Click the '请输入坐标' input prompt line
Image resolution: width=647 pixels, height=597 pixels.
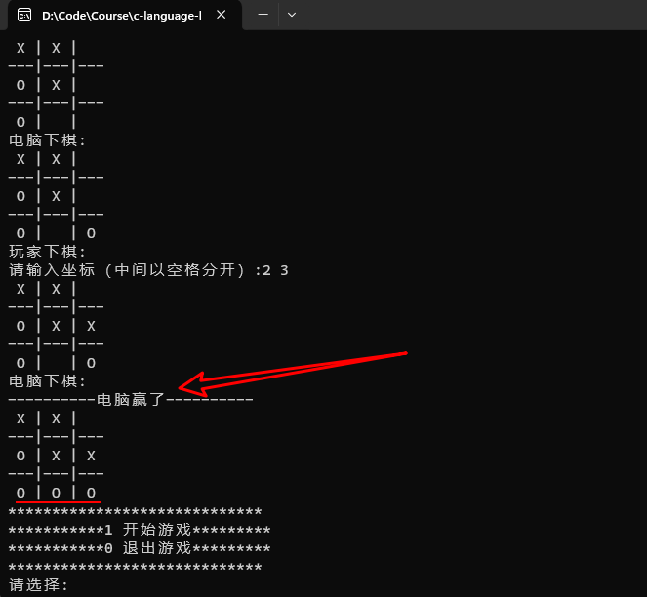[x=148, y=270]
